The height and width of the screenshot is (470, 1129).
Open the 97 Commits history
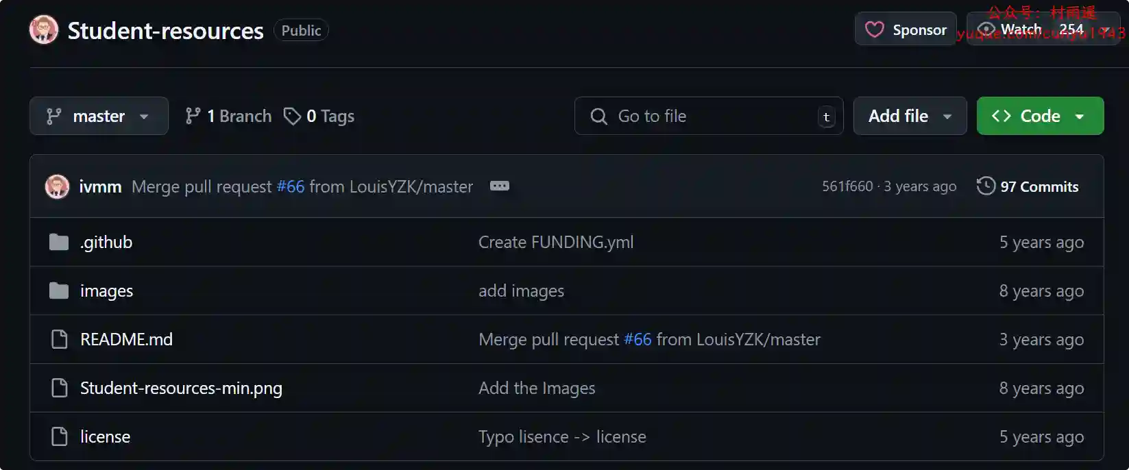pos(1028,186)
